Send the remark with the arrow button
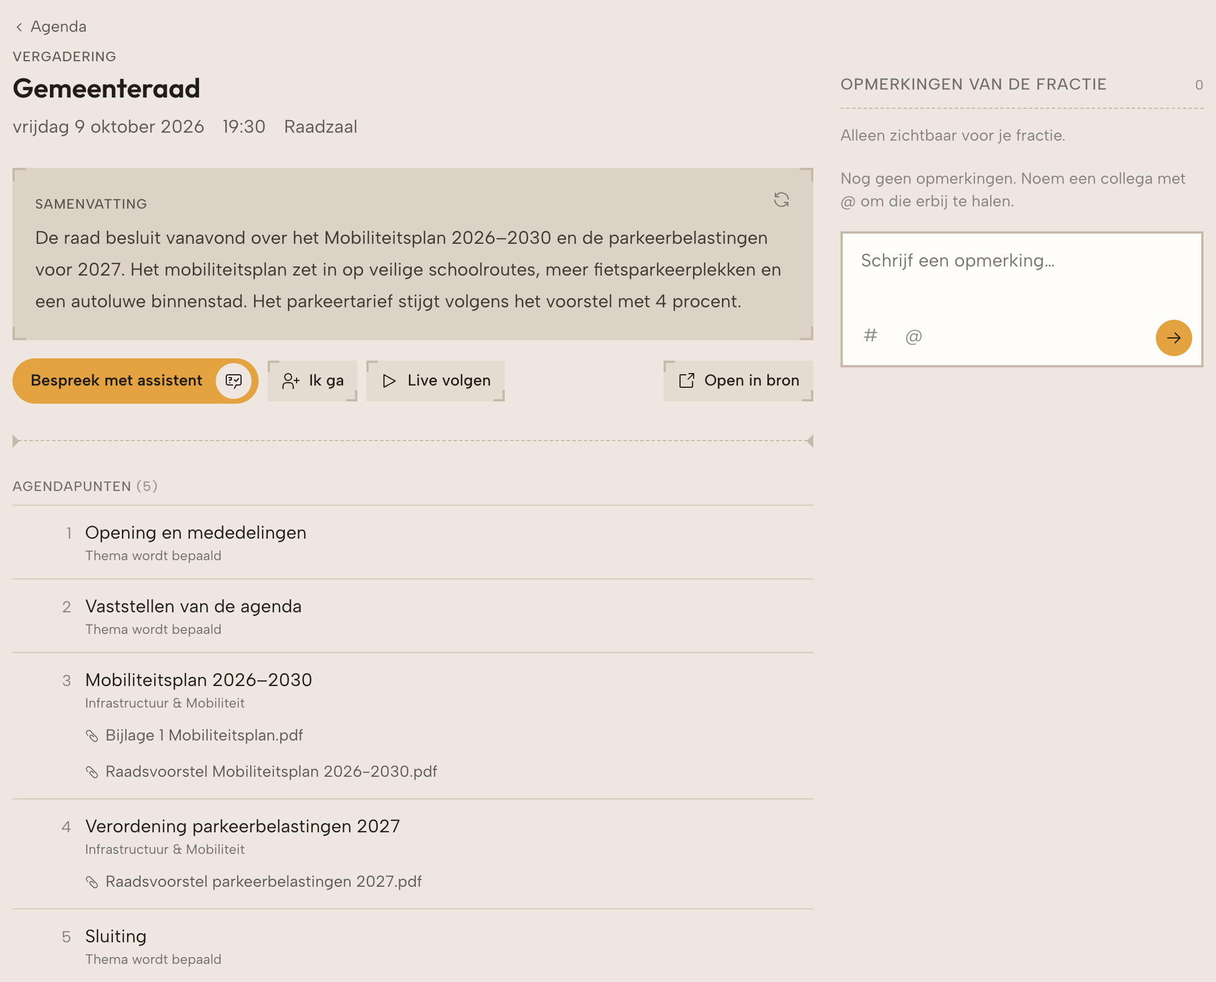This screenshot has height=982, width=1216. click(1173, 338)
